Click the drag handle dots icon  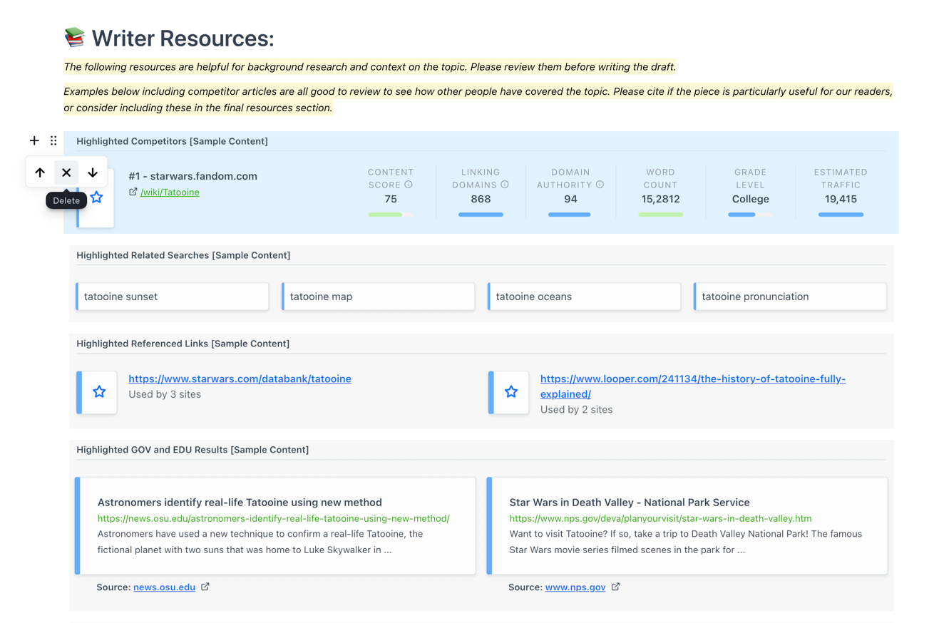(53, 140)
